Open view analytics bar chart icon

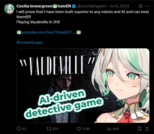pyautogui.click(x=109, y=129)
